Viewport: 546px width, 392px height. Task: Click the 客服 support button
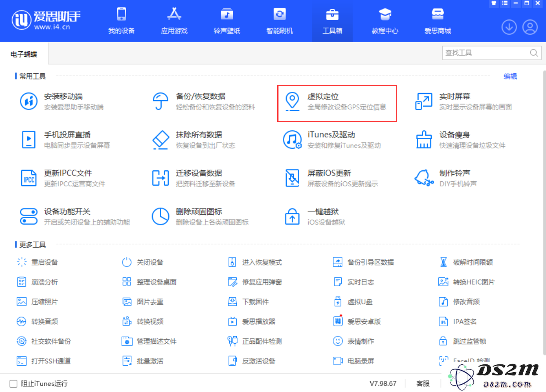pos(423,383)
